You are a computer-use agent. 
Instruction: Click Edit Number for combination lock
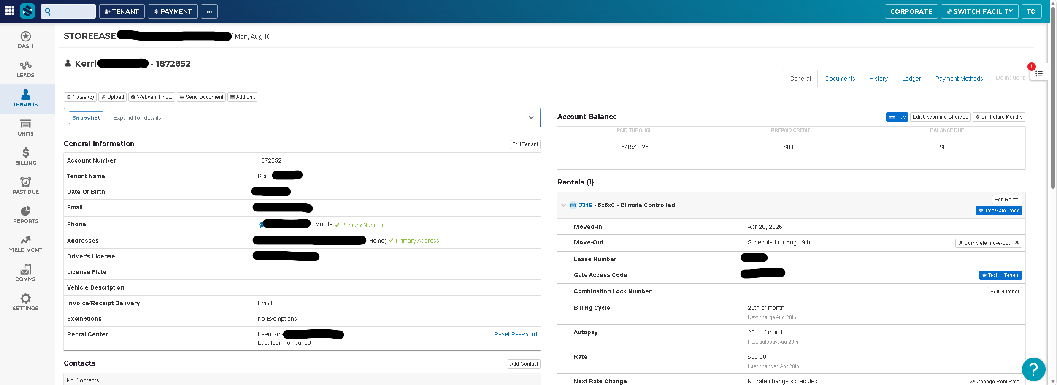(x=1005, y=292)
